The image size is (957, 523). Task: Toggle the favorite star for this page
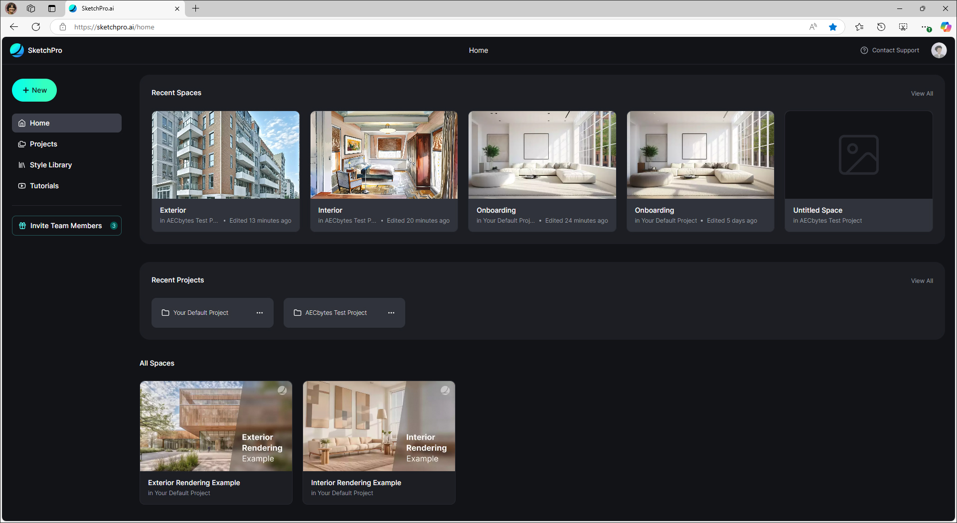pos(833,27)
